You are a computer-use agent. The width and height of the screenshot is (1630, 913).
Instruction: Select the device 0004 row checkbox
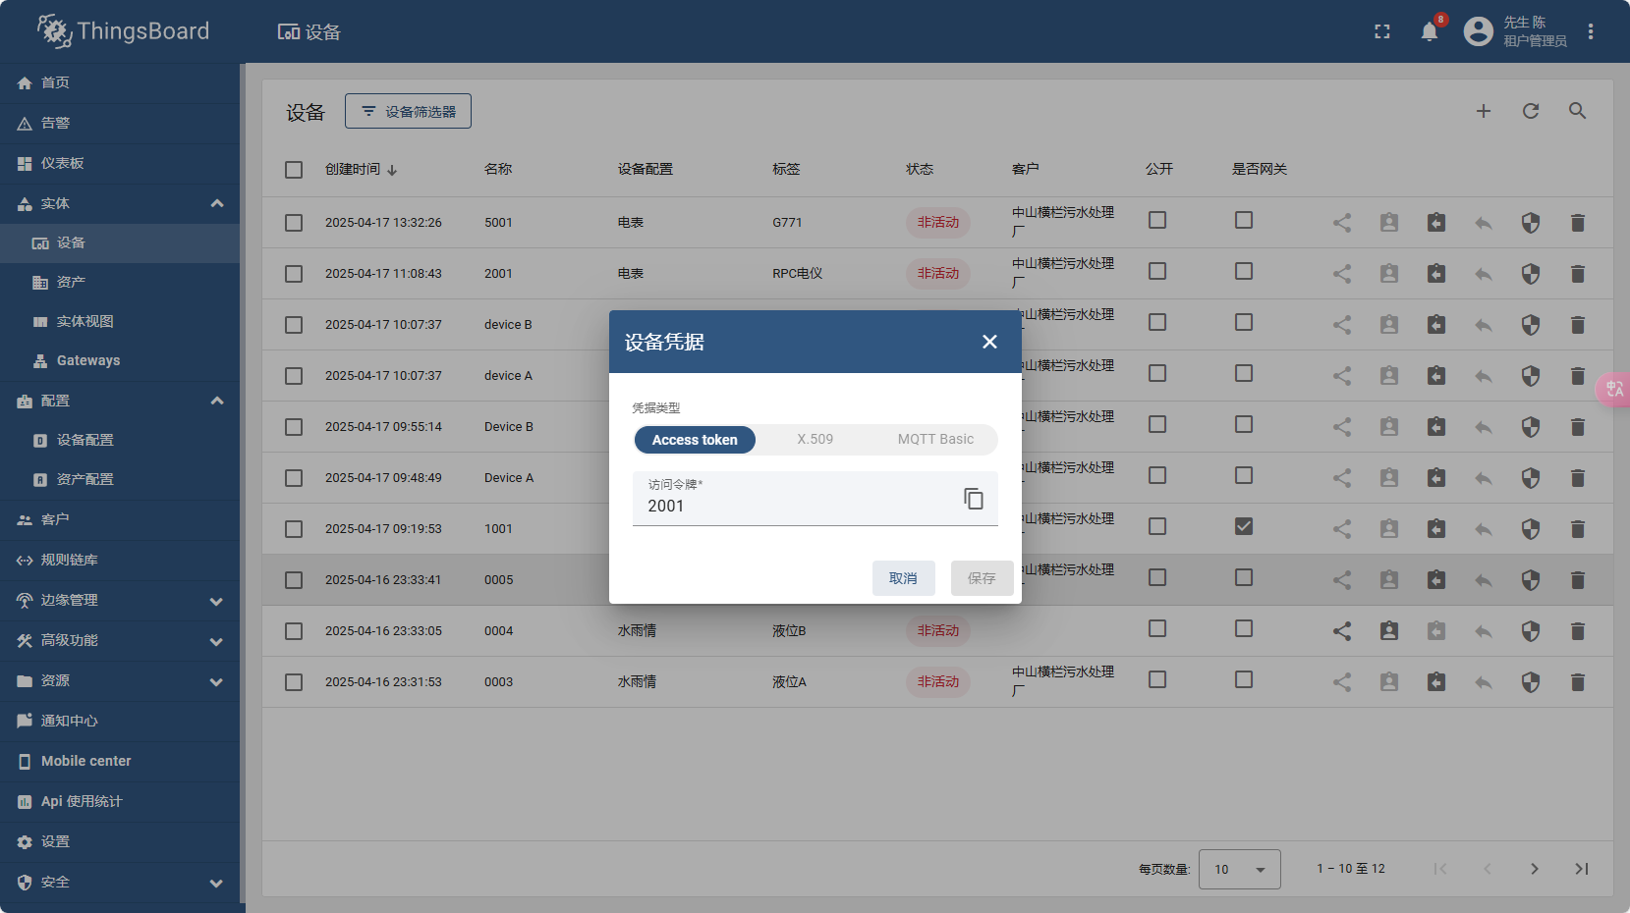point(294,631)
